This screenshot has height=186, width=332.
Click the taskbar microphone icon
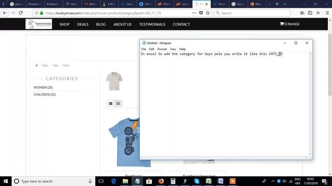click(90, 181)
